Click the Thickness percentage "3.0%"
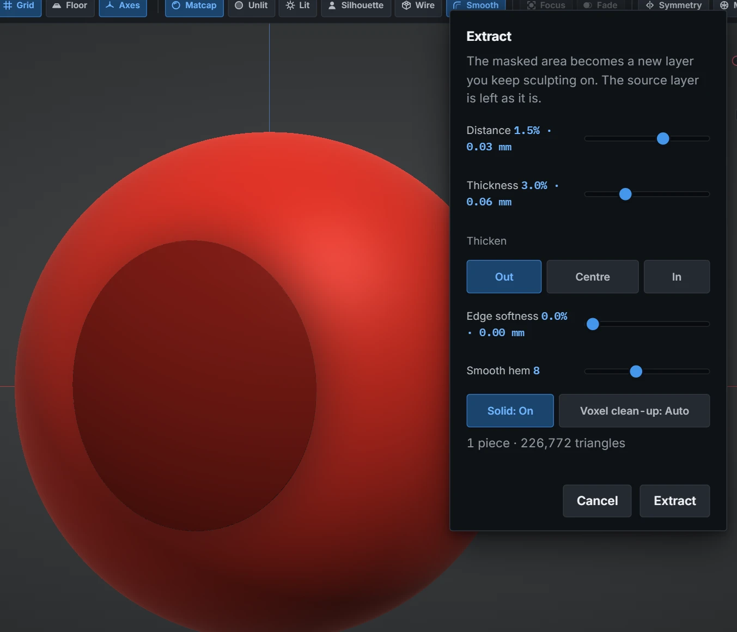This screenshot has width=737, height=632. (x=534, y=185)
